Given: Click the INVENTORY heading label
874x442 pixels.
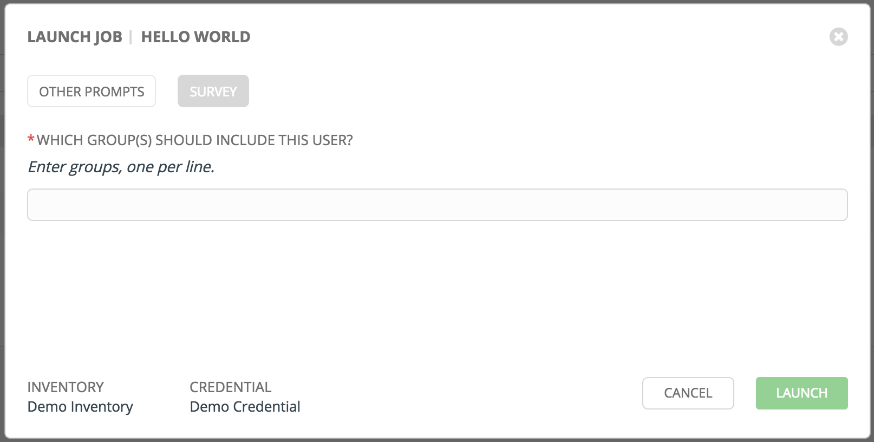Looking at the screenshot, I should tap(66, 387).
